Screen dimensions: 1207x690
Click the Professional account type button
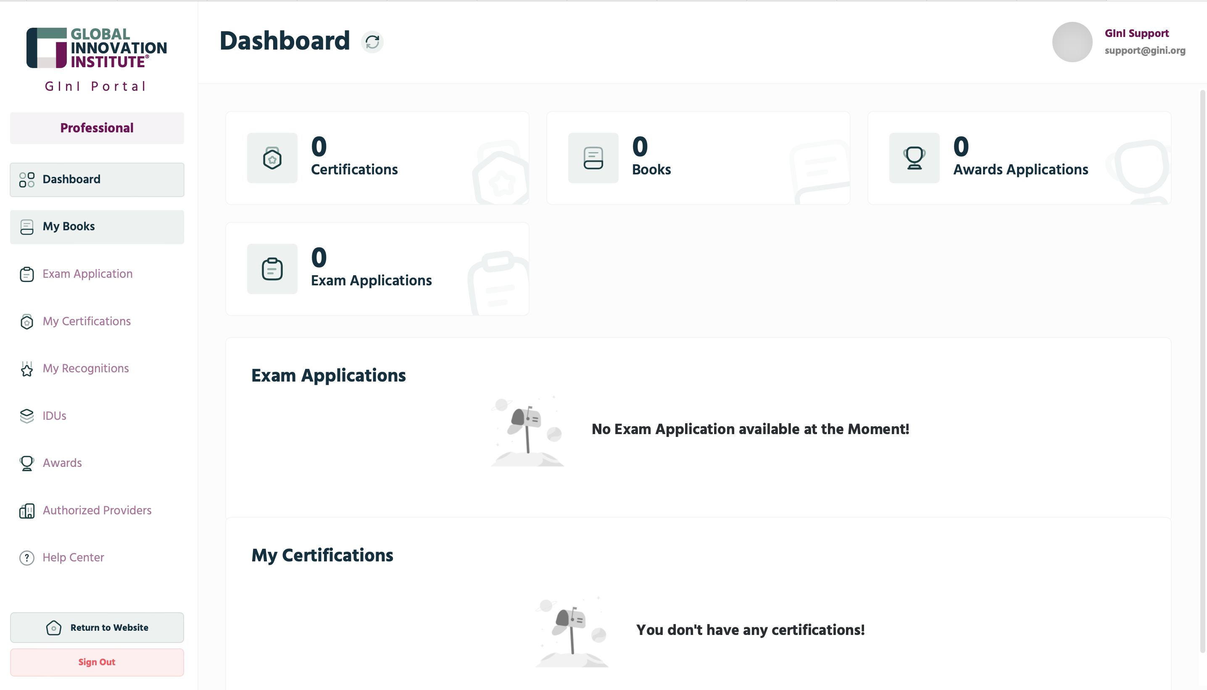pyautogui.click(x=97, y=128)
